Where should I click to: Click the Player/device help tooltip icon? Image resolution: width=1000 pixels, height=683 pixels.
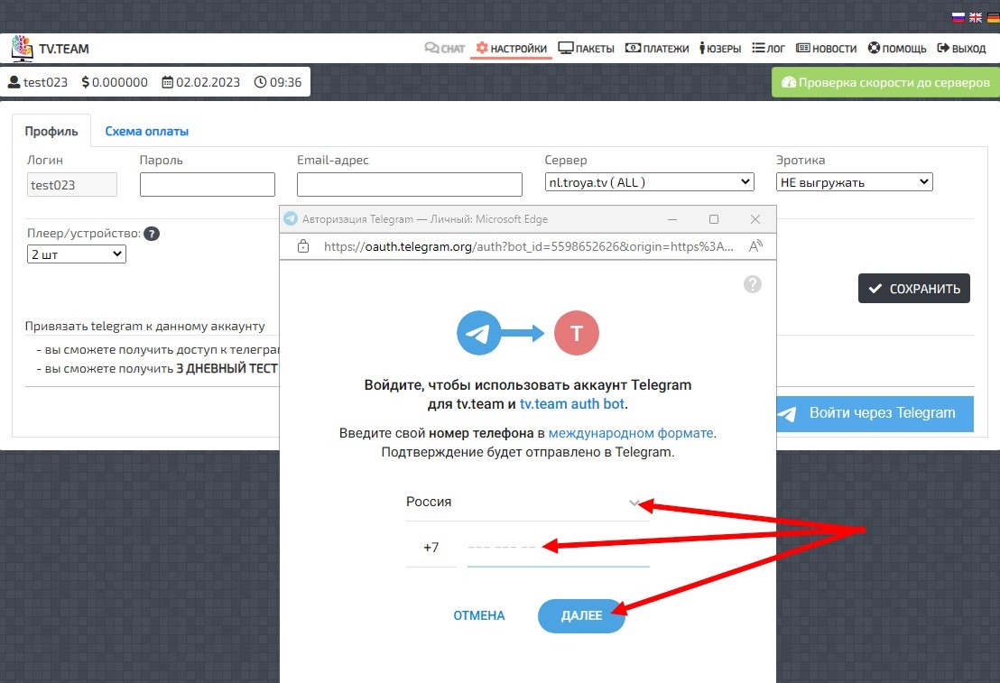[x=152, y=234]
